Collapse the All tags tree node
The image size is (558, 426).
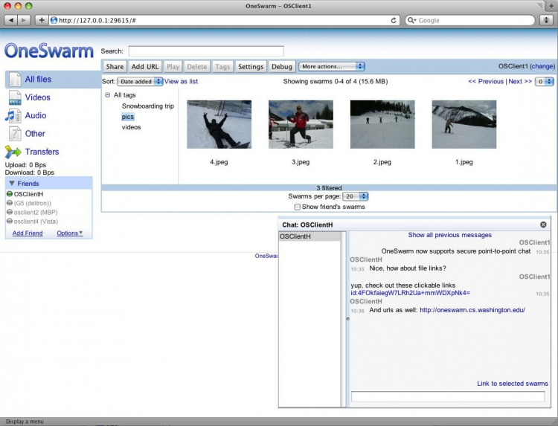point(108,95)
